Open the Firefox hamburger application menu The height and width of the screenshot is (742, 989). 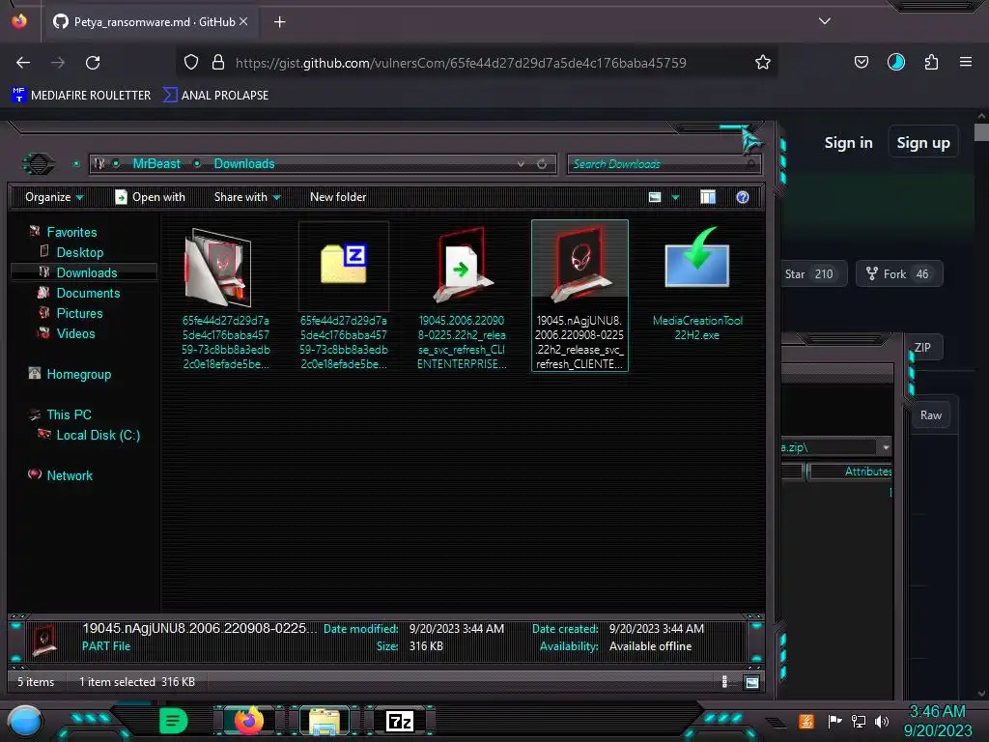click(x=966, y=63)
